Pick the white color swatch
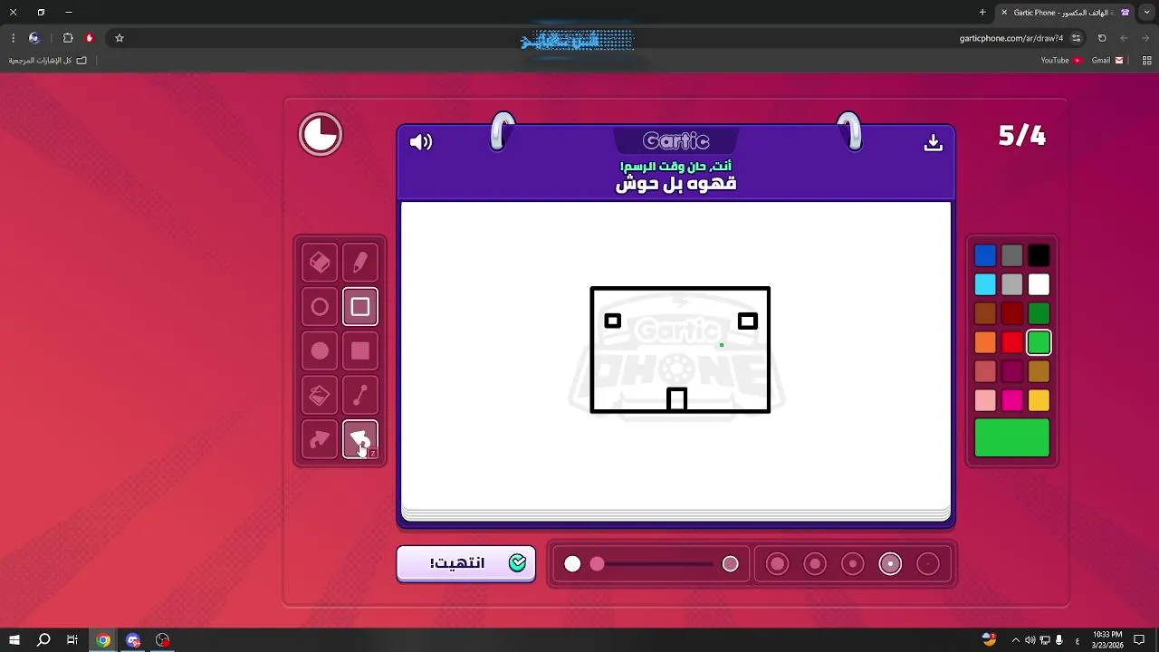This screenshot has height=652, width=1159. tap(1039, 285)
